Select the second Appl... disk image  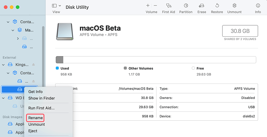10,132
